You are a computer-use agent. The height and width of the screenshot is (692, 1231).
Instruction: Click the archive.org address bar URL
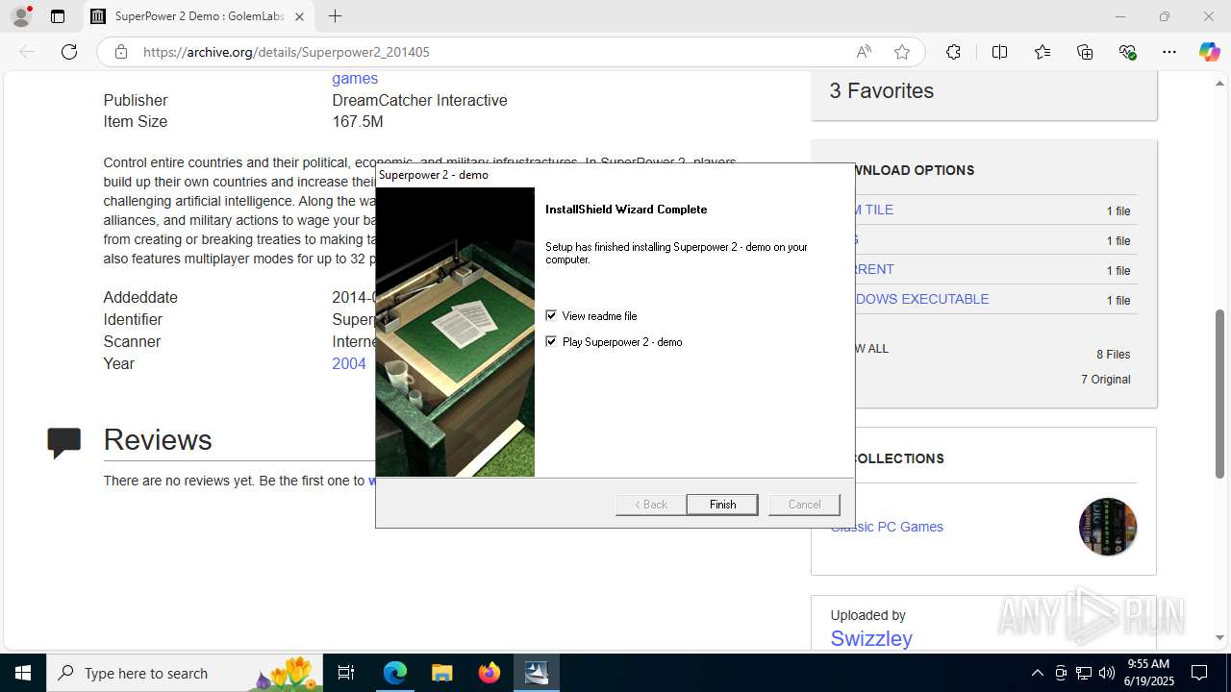[287, 52]
